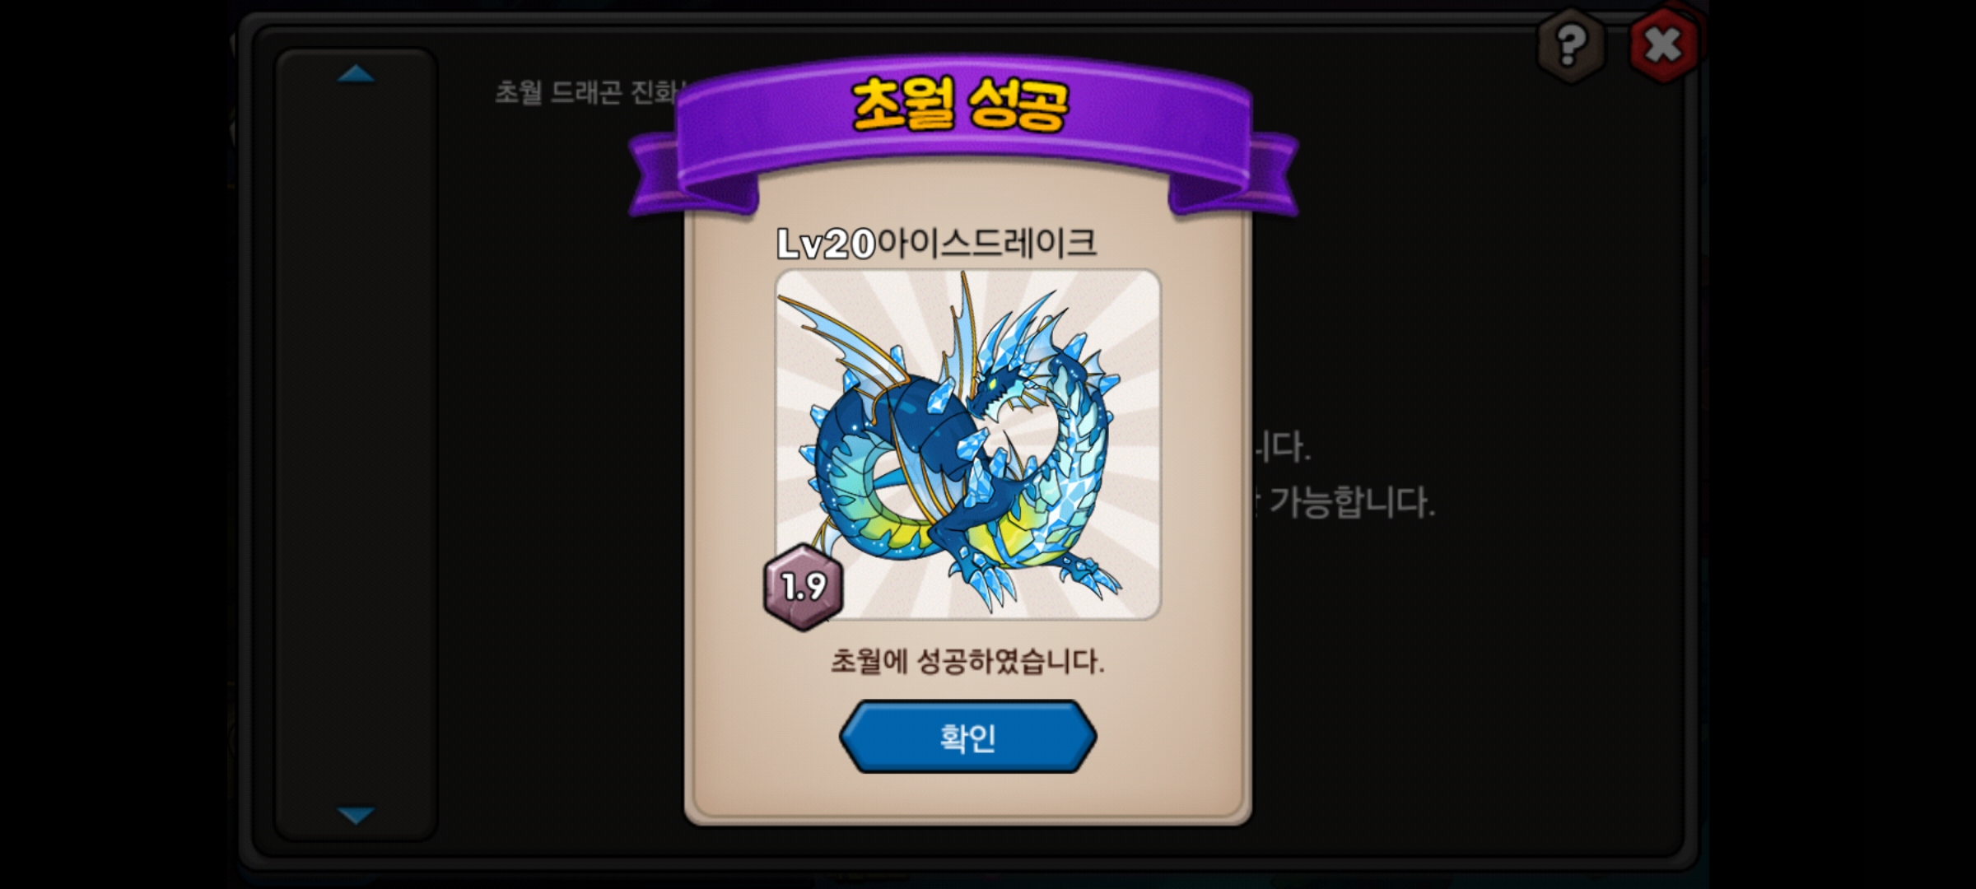Tap the 초월에 성공하였습니다 message
Image resolution: width=1976 pixels, height=889 pixels.
tap(967, 661)
